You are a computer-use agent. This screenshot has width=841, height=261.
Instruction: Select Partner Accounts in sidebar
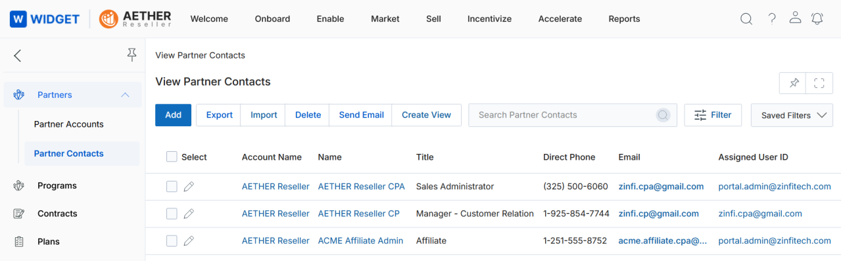pyautogui.click(x=69, y=124)
